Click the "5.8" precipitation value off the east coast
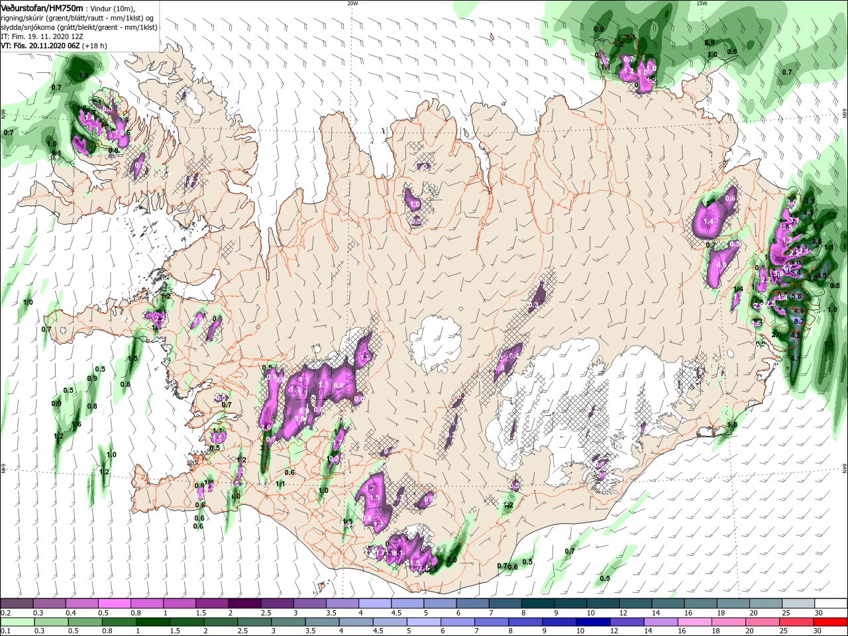 [797, 296]
